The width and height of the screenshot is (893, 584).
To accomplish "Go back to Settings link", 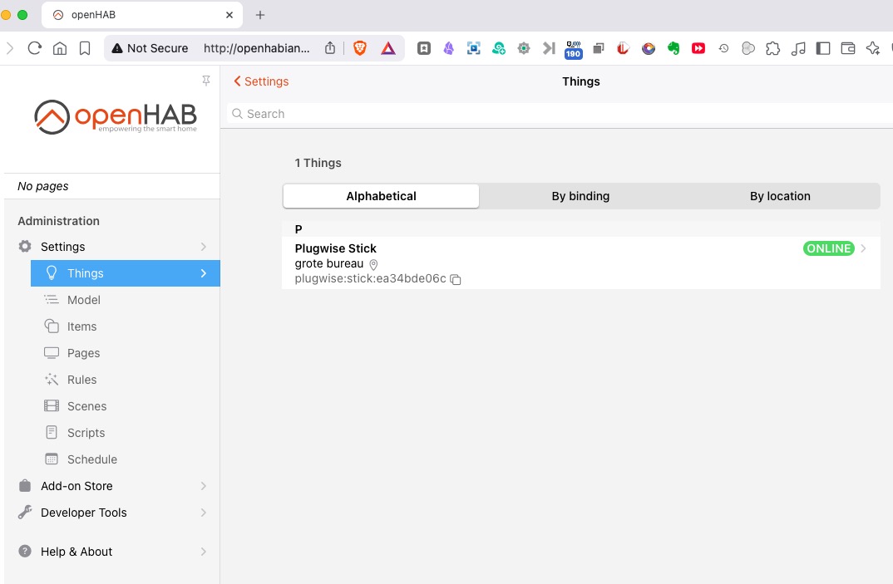I will tap(261, 81).
